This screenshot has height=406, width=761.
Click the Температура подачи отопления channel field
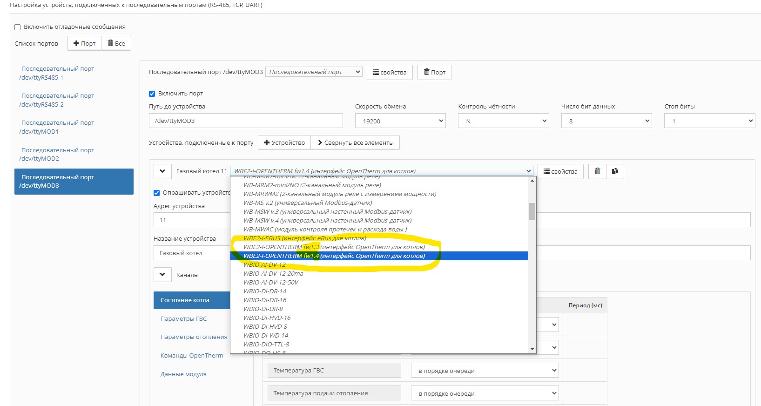(334, 393)
